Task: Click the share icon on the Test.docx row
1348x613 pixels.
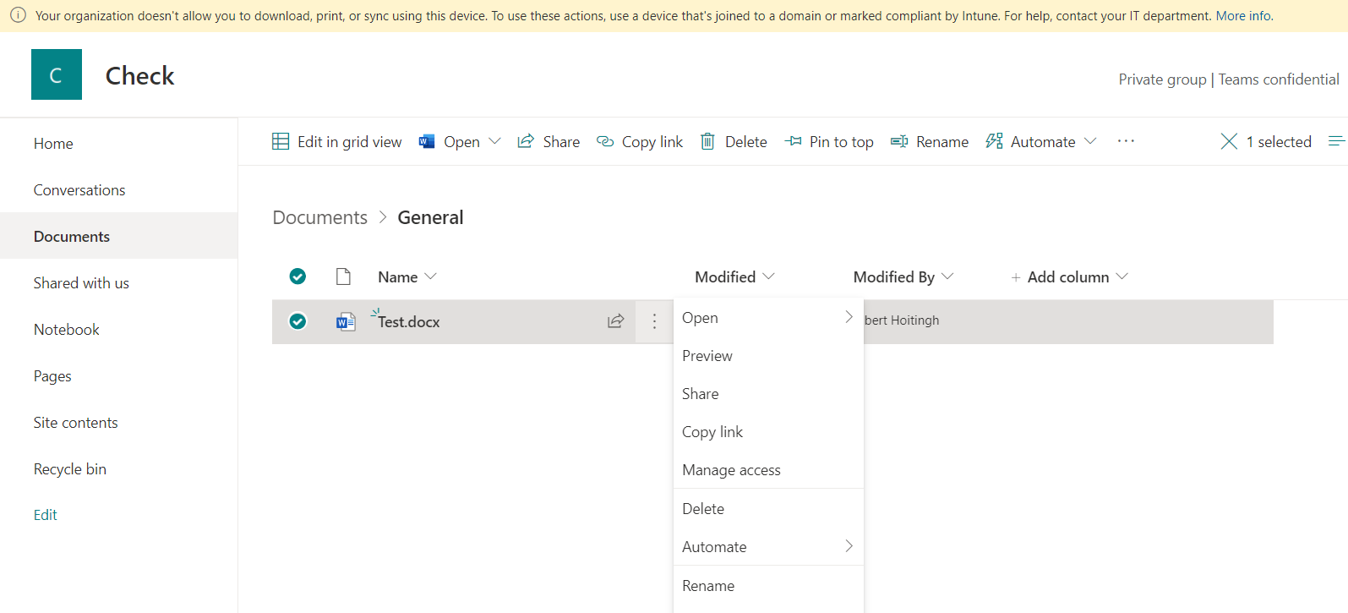Action: (615, 321)
